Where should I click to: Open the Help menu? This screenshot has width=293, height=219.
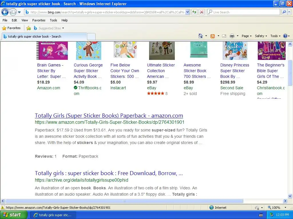[64, 20]
